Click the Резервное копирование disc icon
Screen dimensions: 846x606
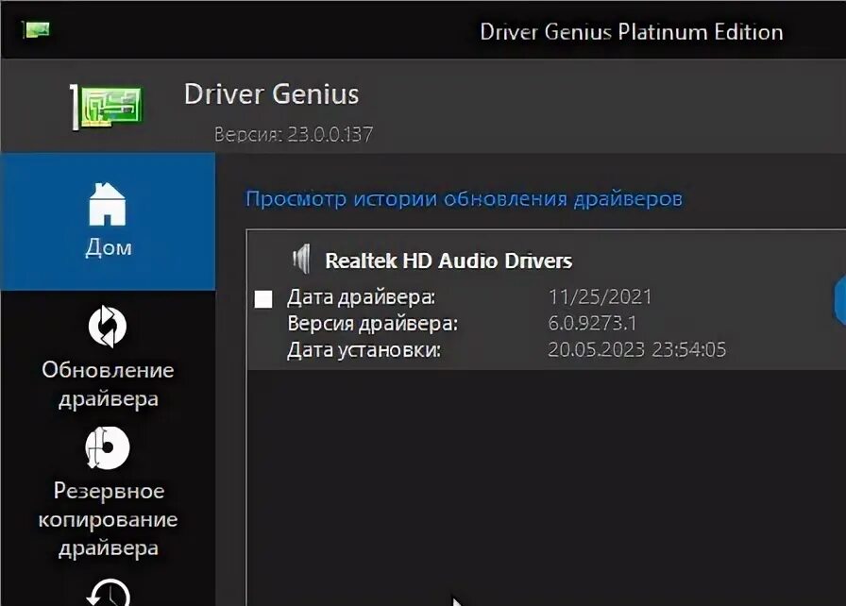[x=108, y=447]
